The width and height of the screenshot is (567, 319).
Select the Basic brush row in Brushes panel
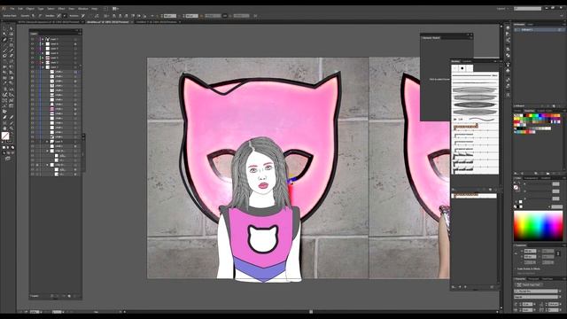(x=475, y=75)
